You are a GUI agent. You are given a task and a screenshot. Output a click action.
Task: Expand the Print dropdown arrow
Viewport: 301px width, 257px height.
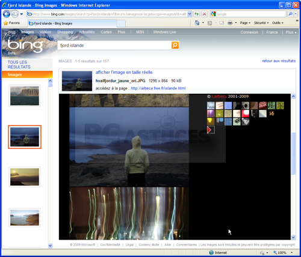click(x=236, y=23)
